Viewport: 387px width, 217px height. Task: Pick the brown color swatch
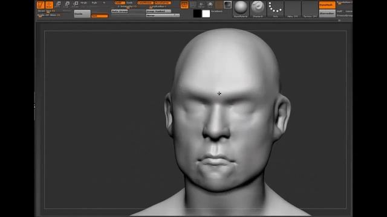219,5
